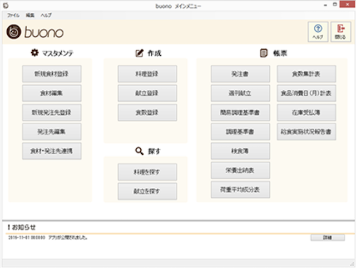Click the 調理基準書 button

pyautogui.click(x=240, y=131)
